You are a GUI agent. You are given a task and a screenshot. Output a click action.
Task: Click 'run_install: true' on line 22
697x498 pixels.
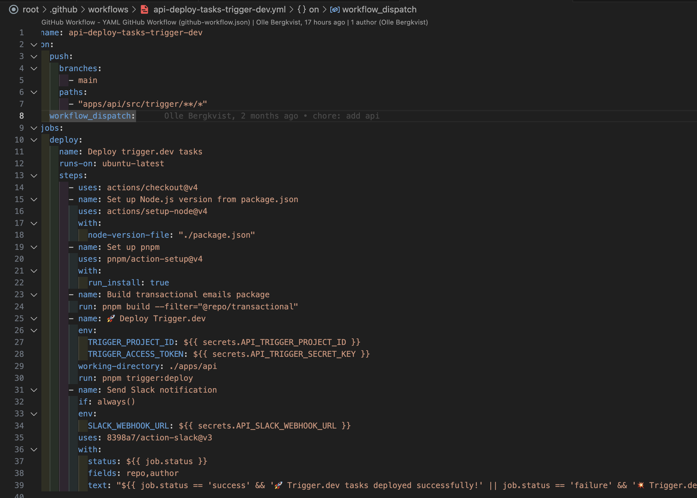pos(128,283)
